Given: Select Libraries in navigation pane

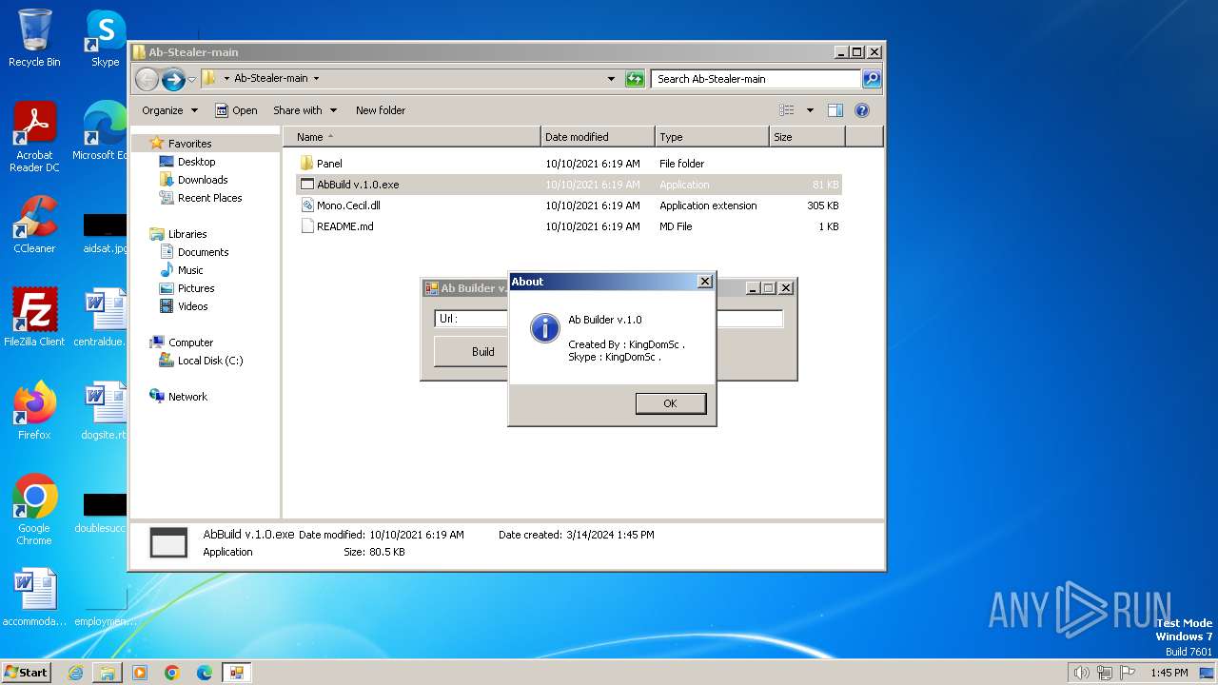Looking at the screenshot, I should (x=187, y=234).
